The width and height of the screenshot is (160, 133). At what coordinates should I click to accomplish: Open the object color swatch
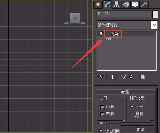tap(155, 14)
